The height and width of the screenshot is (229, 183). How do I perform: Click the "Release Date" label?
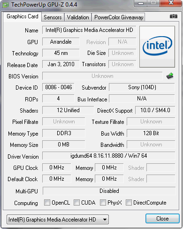(23, 65)
